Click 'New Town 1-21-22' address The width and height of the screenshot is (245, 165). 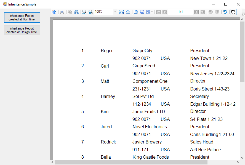209,58
